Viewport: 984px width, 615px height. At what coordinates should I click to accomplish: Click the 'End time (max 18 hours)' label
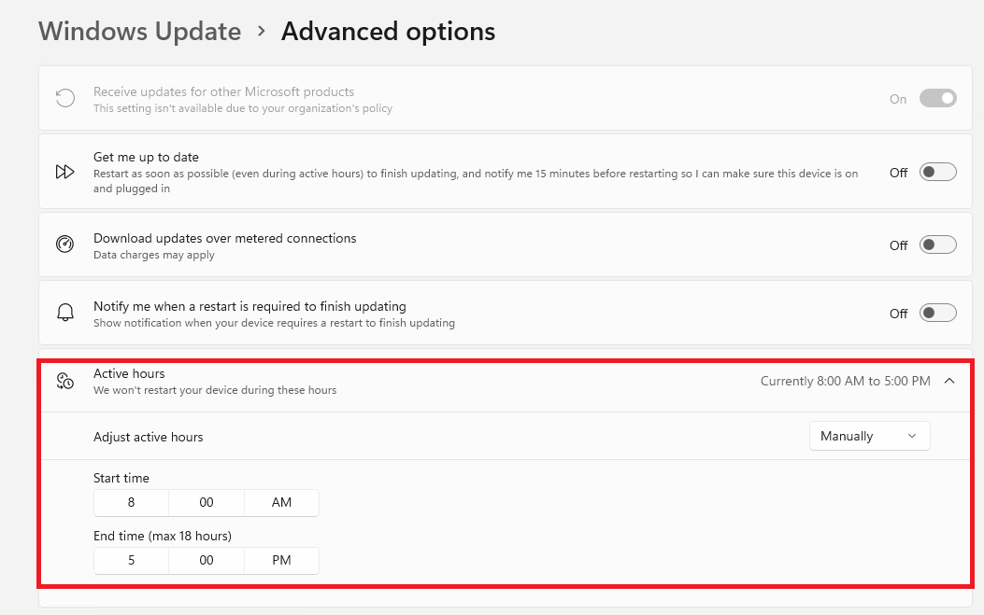tap(163, 536)
